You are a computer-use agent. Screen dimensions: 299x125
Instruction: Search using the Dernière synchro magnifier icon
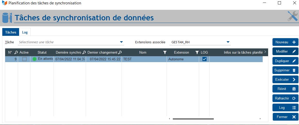84,52
